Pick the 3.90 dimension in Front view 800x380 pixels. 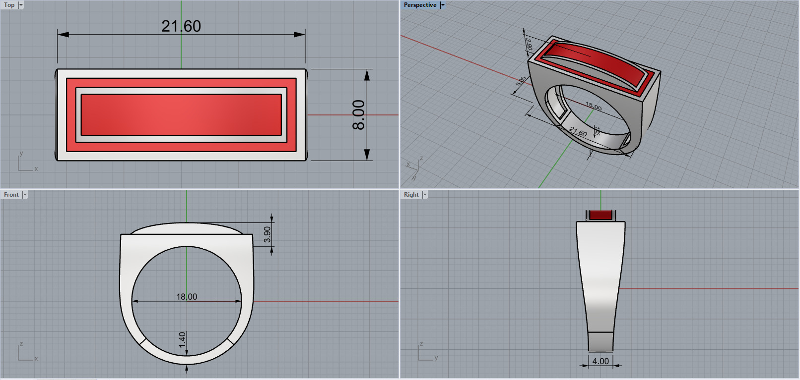[x=267, y=234]
